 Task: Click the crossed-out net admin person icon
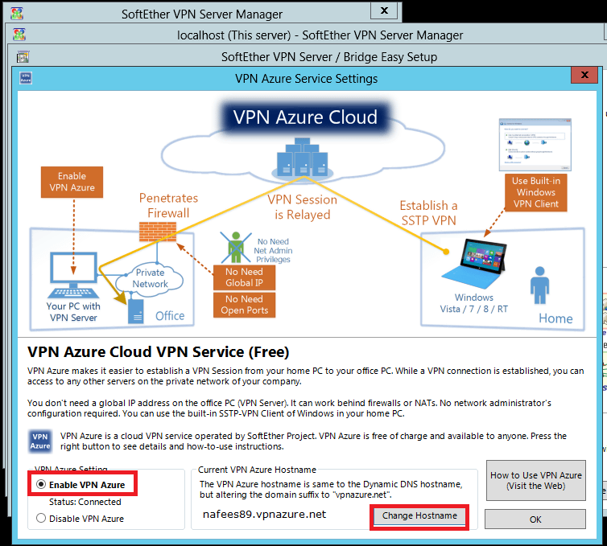coord(236,248)
